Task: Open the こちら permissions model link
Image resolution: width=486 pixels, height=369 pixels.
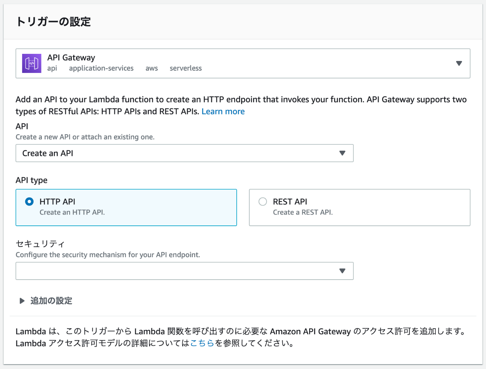Action: [202, 343]
